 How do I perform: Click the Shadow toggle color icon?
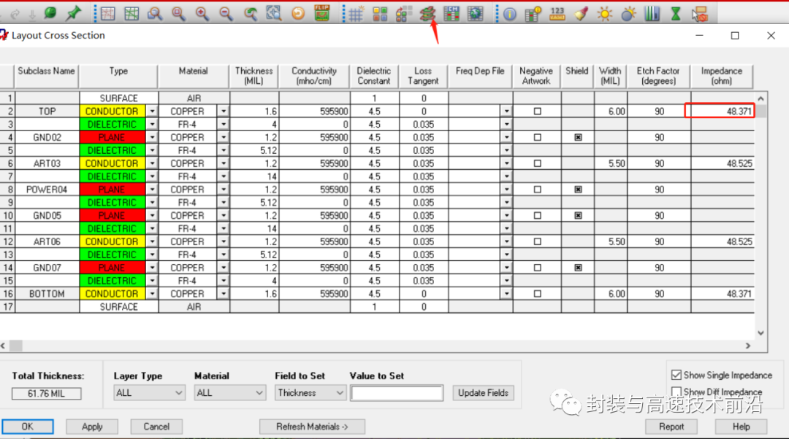click(403, 14)
